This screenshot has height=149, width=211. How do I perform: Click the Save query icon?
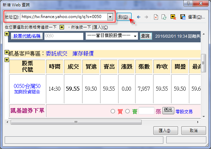[x=183, y=17]
